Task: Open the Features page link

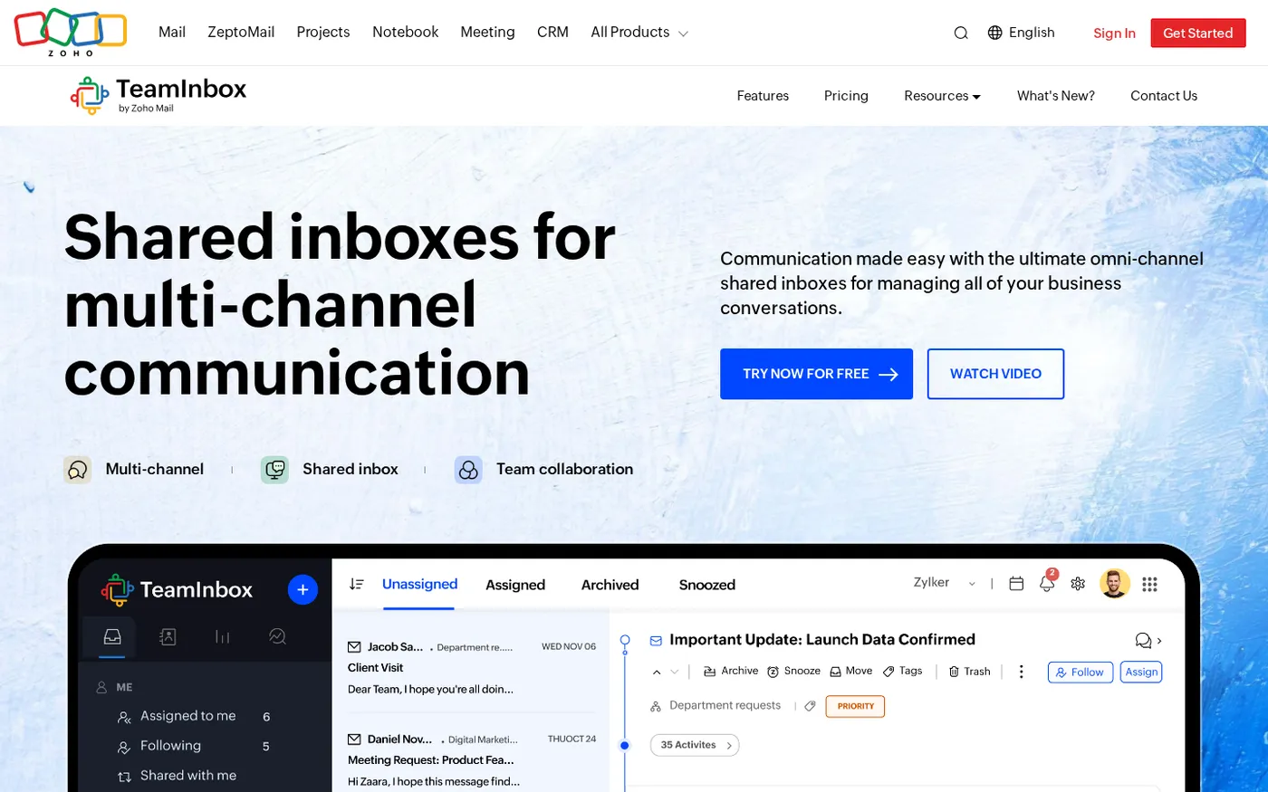Action: coord(763,96)
